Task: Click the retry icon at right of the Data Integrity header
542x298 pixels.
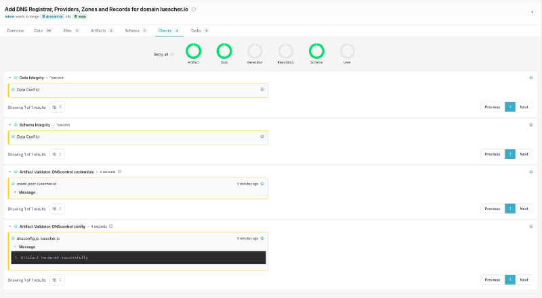Action: click(x=531, y=78)
